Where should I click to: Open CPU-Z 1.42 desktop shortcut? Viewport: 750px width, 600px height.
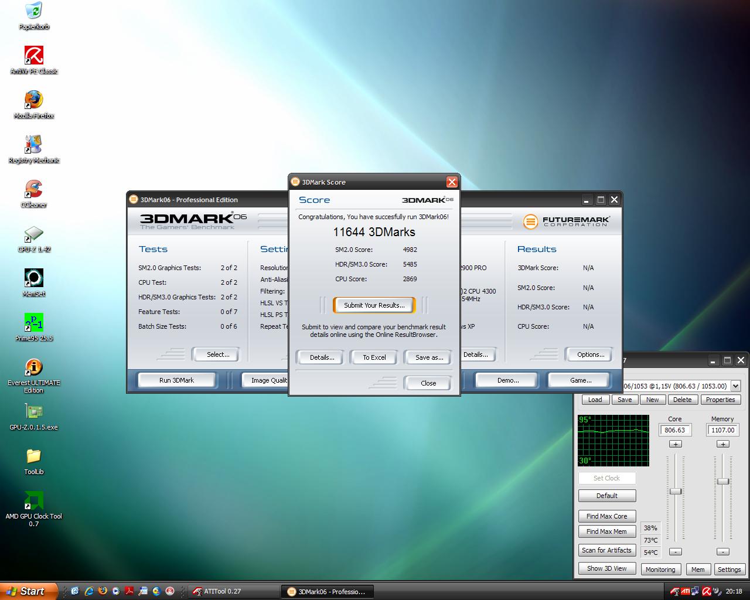pos(34,238)
